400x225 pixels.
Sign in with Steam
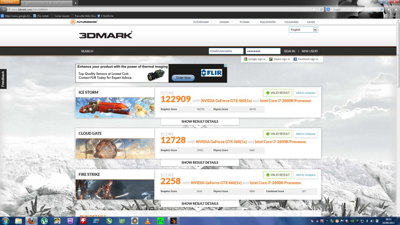(x=279, y=59)
